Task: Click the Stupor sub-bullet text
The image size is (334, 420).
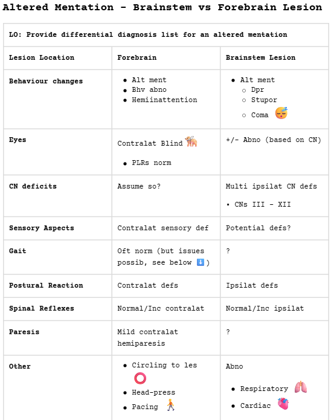Action: click(264, 100)
